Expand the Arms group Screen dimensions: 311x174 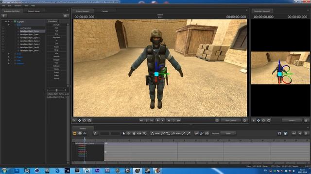click(9, 54)
